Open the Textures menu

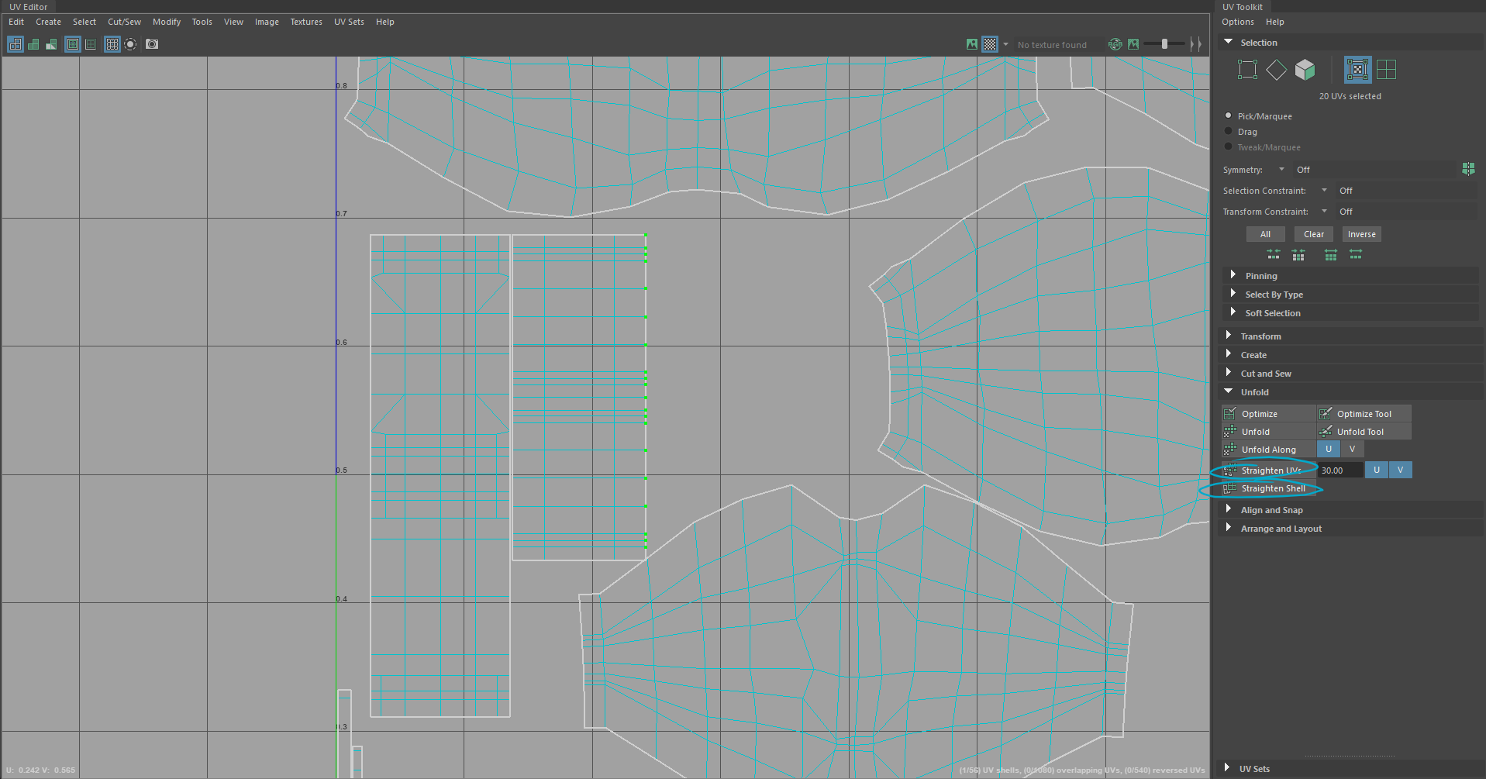pos(306,22)
